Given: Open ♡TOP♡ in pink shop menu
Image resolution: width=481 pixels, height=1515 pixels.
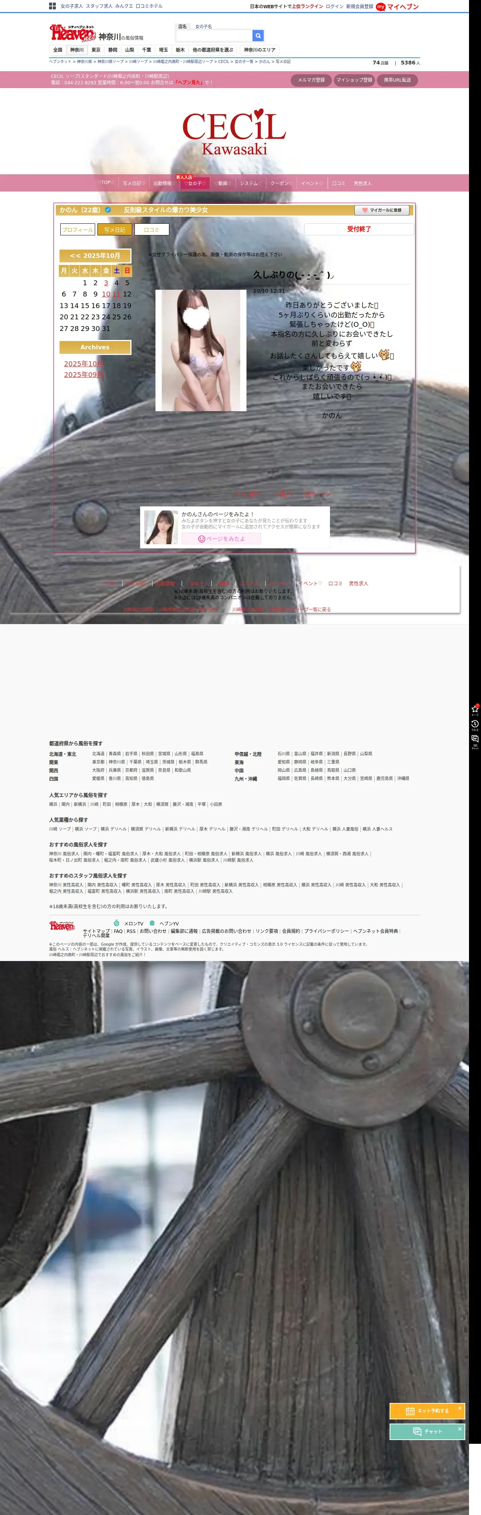Looking at the screenshot, I should [x=106, y=183].
